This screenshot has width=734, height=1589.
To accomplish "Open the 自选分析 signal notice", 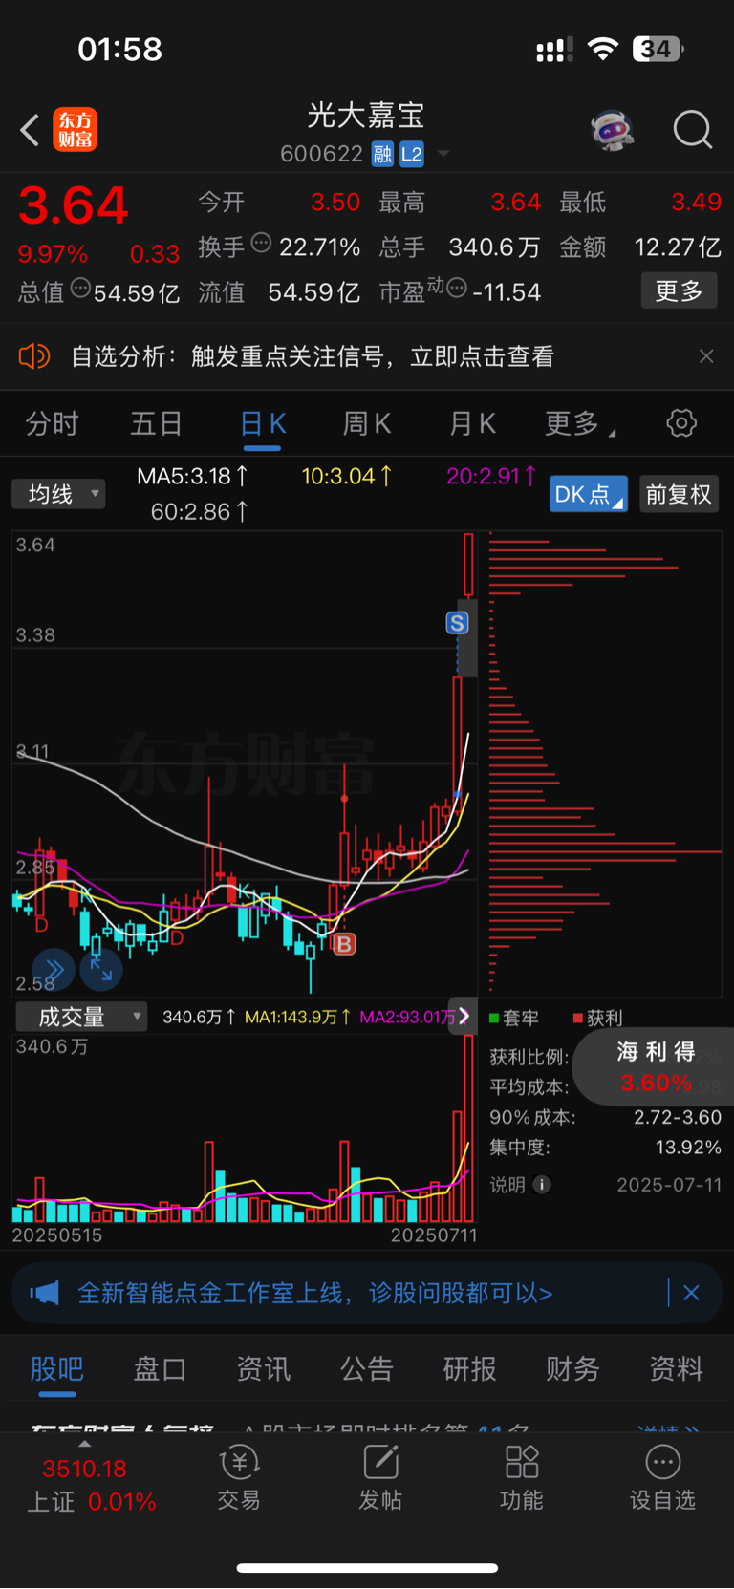I will point(313,356).
